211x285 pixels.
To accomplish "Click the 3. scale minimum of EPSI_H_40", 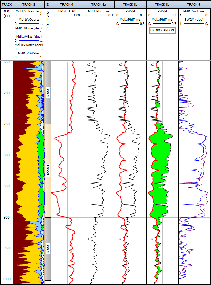I will point(54,15).
